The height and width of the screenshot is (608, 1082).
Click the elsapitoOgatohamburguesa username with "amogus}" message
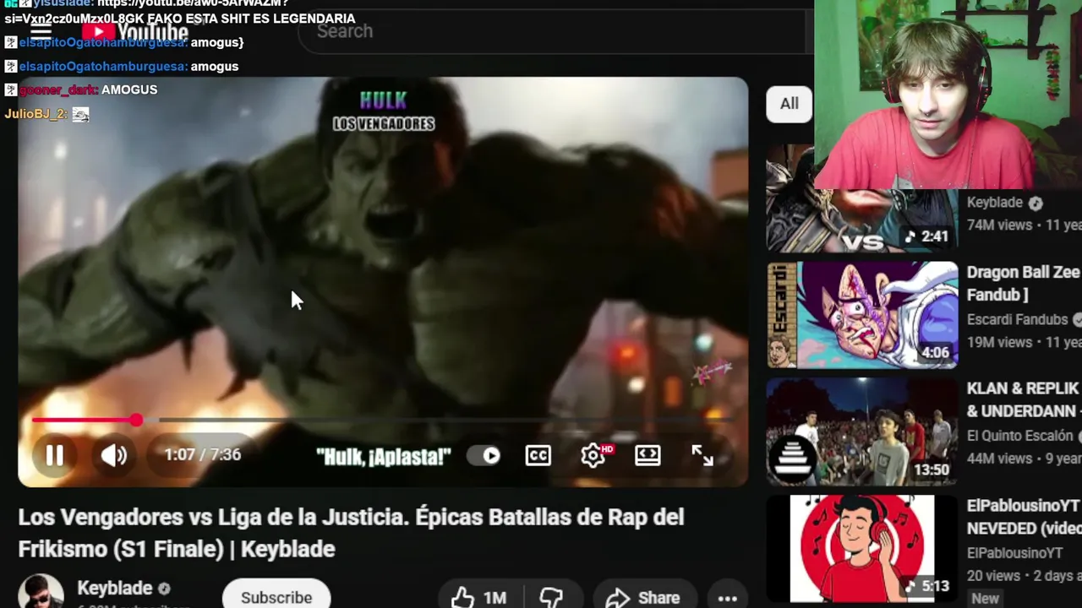(x=102, y=42)
